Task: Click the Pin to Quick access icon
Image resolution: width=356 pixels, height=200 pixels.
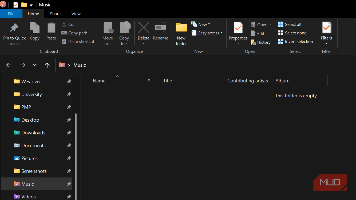Action: point(14,28)
